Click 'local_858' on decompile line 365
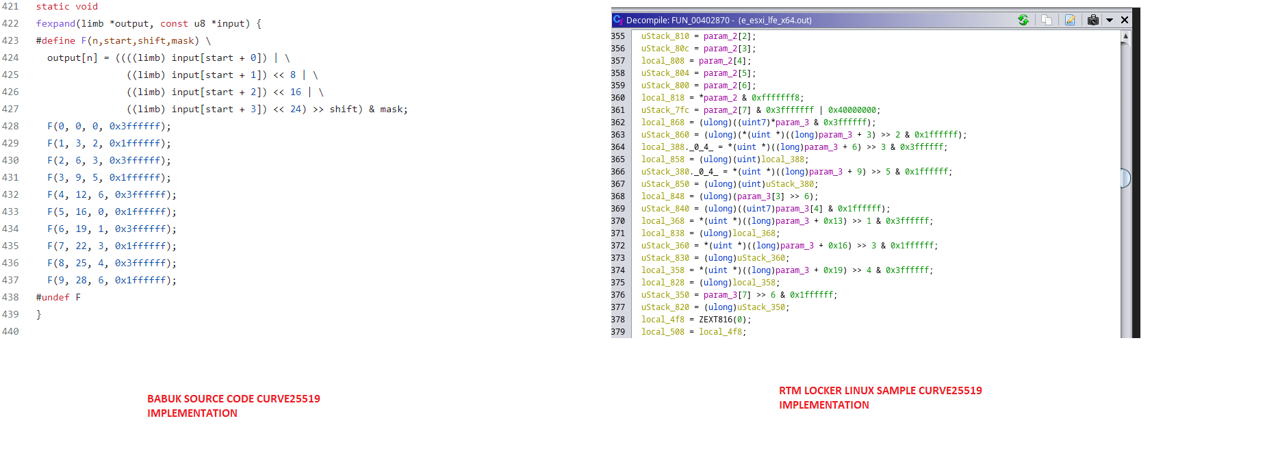 point(663,159)
